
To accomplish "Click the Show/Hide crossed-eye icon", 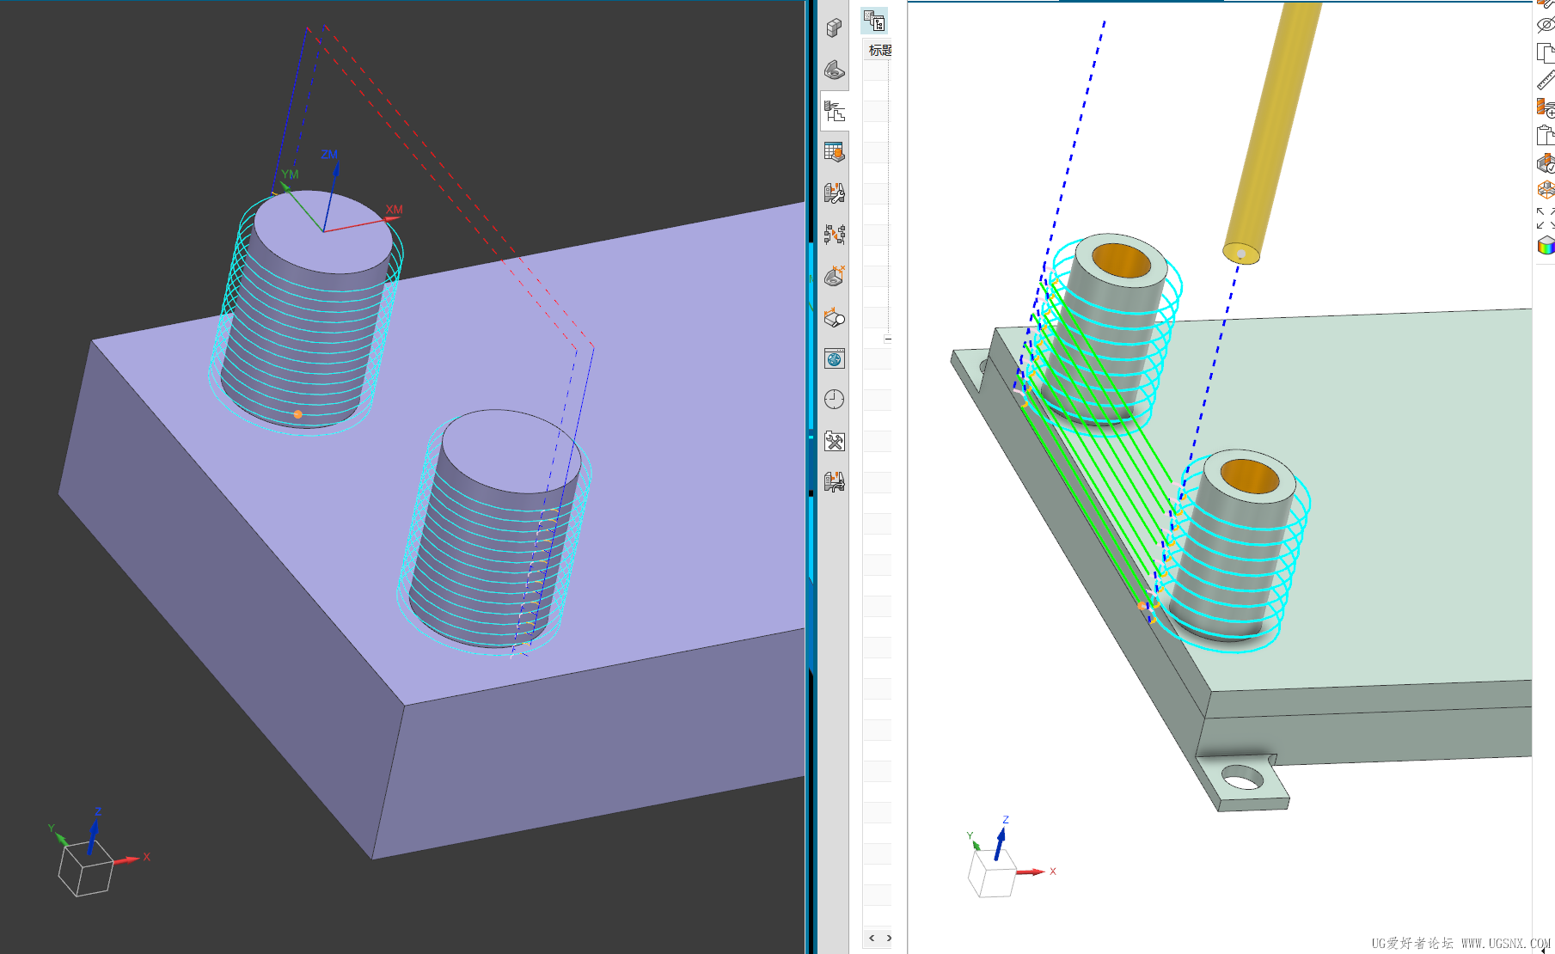I will (1545, 26).
